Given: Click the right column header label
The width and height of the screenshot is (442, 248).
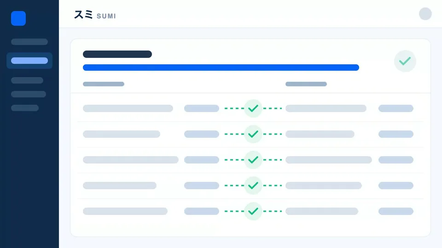Looking at the screenshot, I should (306, 84).
